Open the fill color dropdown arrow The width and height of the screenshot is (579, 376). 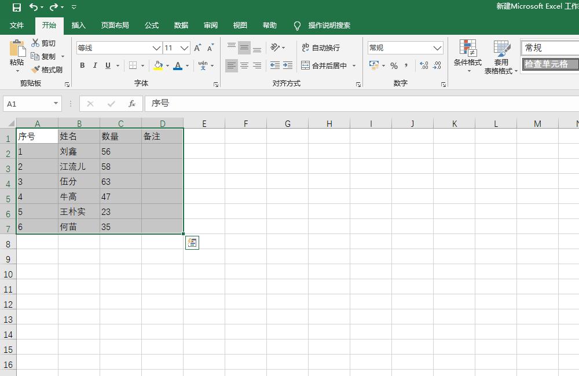[x=168, y=65]
